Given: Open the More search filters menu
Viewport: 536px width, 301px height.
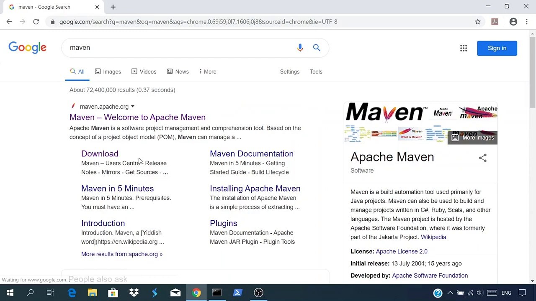Looking at the screenshot, I should 208,71.
